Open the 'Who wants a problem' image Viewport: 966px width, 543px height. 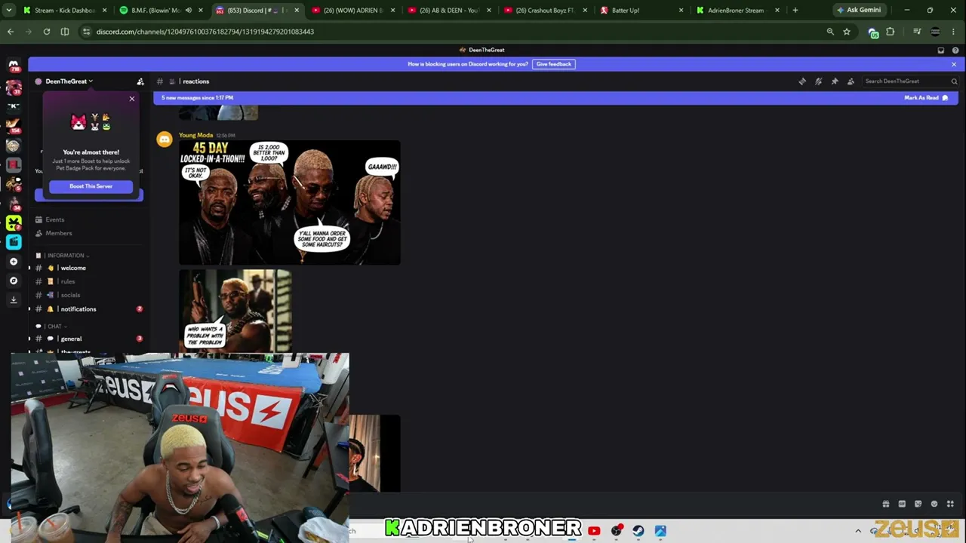point(235,311)
